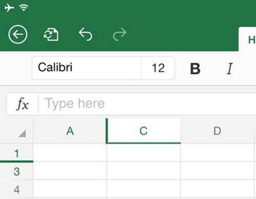Redo the undone action
The image size is (256, 199).
(x=120, y=34)
